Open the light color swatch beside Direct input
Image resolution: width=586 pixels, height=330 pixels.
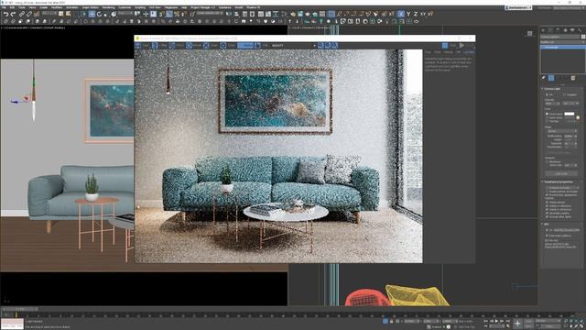click(570, 114)
